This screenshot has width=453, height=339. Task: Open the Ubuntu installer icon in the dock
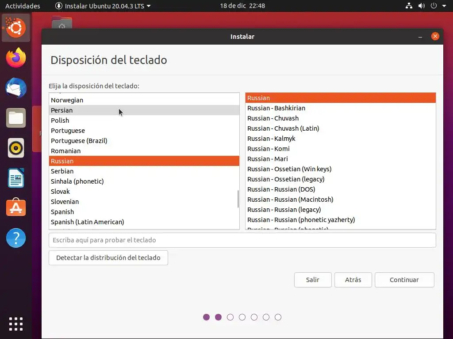pos(16,28)
